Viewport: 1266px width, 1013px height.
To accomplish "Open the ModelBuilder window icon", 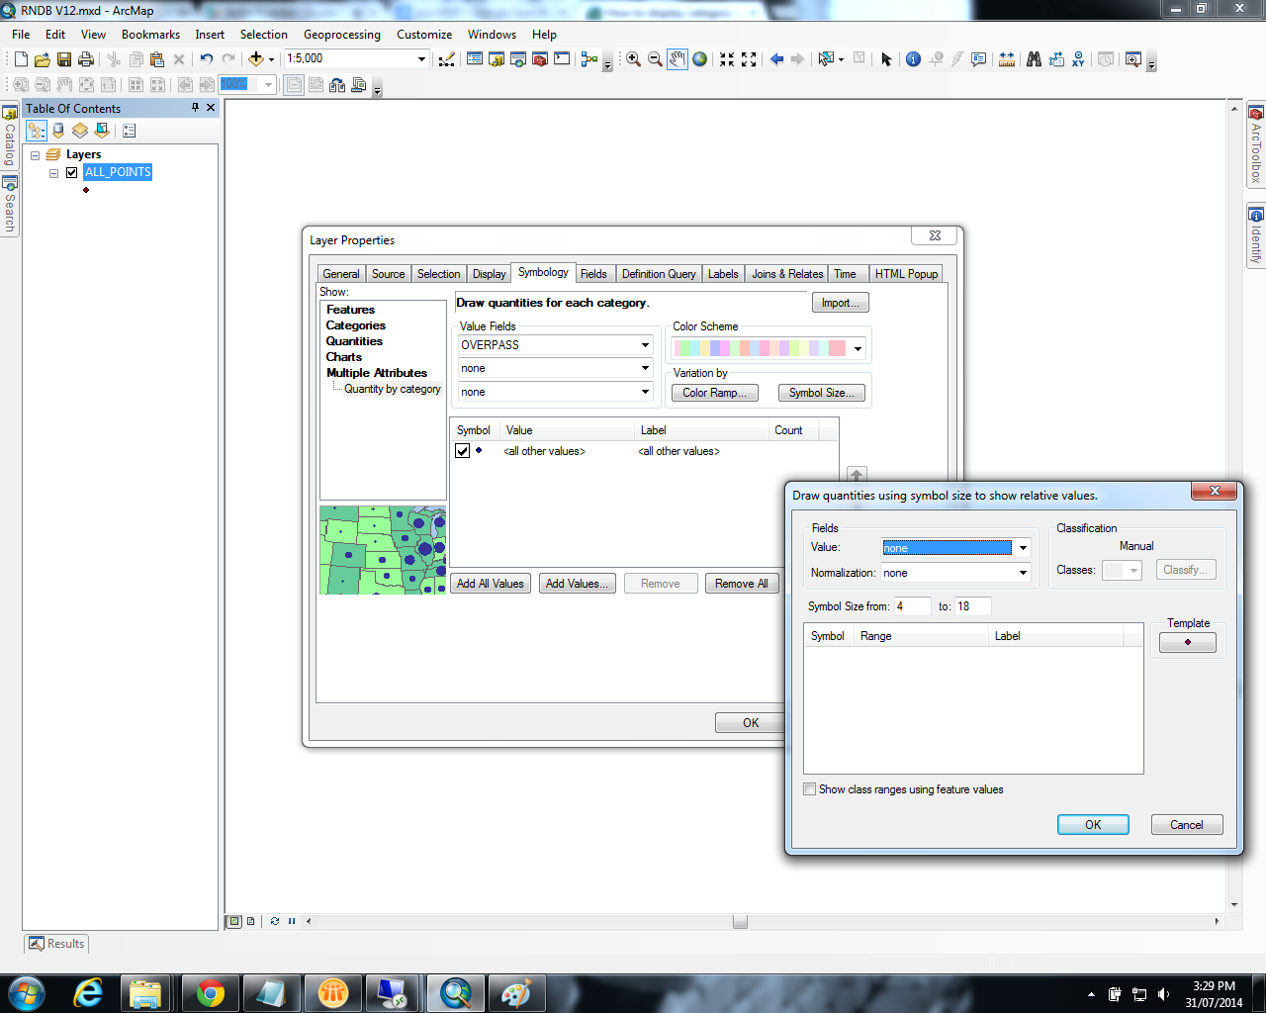I will click(x=589, y=59).
